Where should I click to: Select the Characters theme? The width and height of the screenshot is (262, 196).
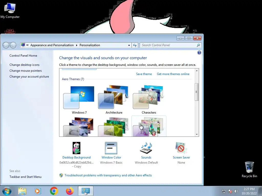(149, 100)
